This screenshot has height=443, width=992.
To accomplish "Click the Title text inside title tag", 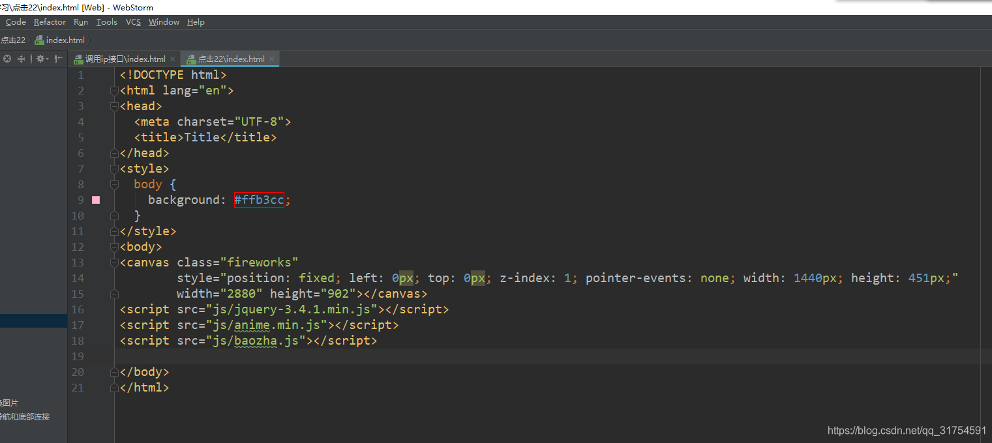I will [x=202, y=137].
